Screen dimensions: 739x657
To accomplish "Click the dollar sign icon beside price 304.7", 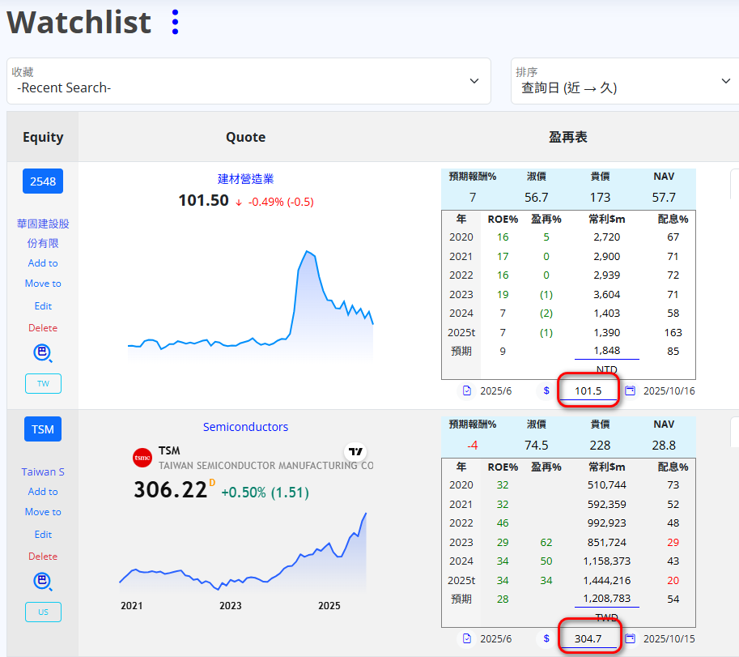I will (x=546, y=638).
